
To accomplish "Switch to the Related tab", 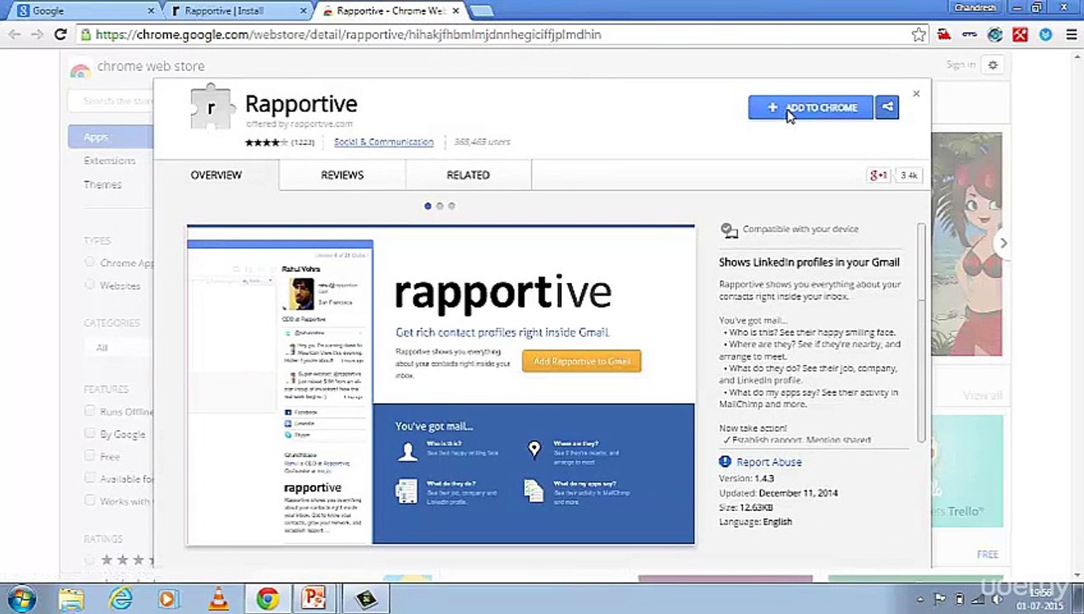I will point(468,175).
